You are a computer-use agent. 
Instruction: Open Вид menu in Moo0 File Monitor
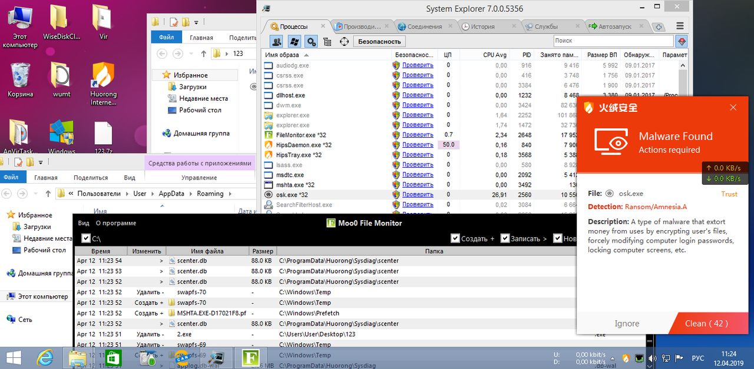[x=84, y=223]
